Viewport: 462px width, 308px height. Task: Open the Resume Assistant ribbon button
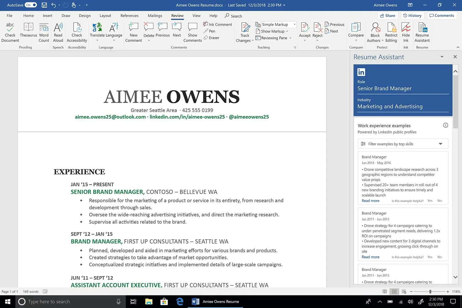click(x=422, y=32)
